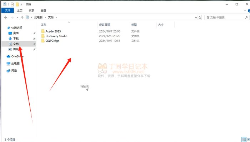The width and height of the screenshot is (250, 142).
Task: Click the Acade 2025 folder icon
Action: point(43,31)
